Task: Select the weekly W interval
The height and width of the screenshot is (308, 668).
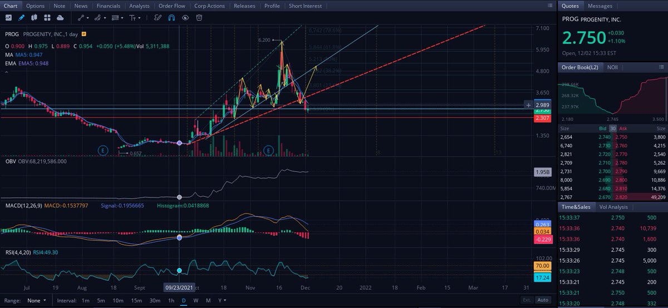Action: (x=196, y=301)
